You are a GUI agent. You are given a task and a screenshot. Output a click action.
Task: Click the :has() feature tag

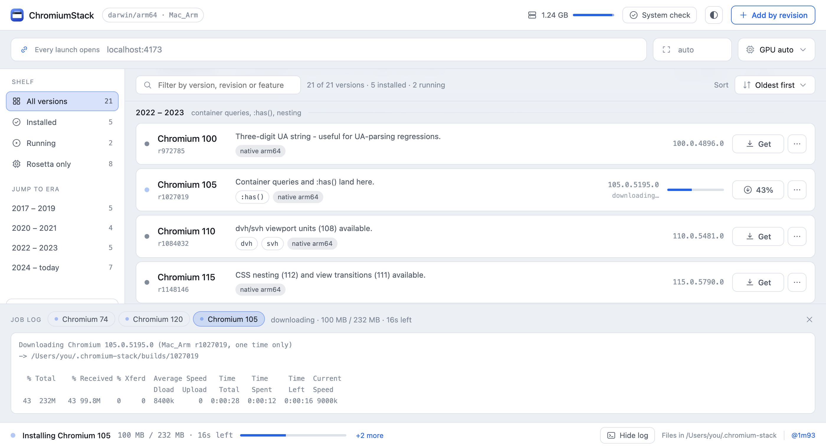pos(252,197)
